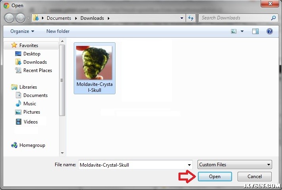Open Desktop in navigation pane
Screen dimensions: 282x190
pyautogui.click(x=32, y=54)
